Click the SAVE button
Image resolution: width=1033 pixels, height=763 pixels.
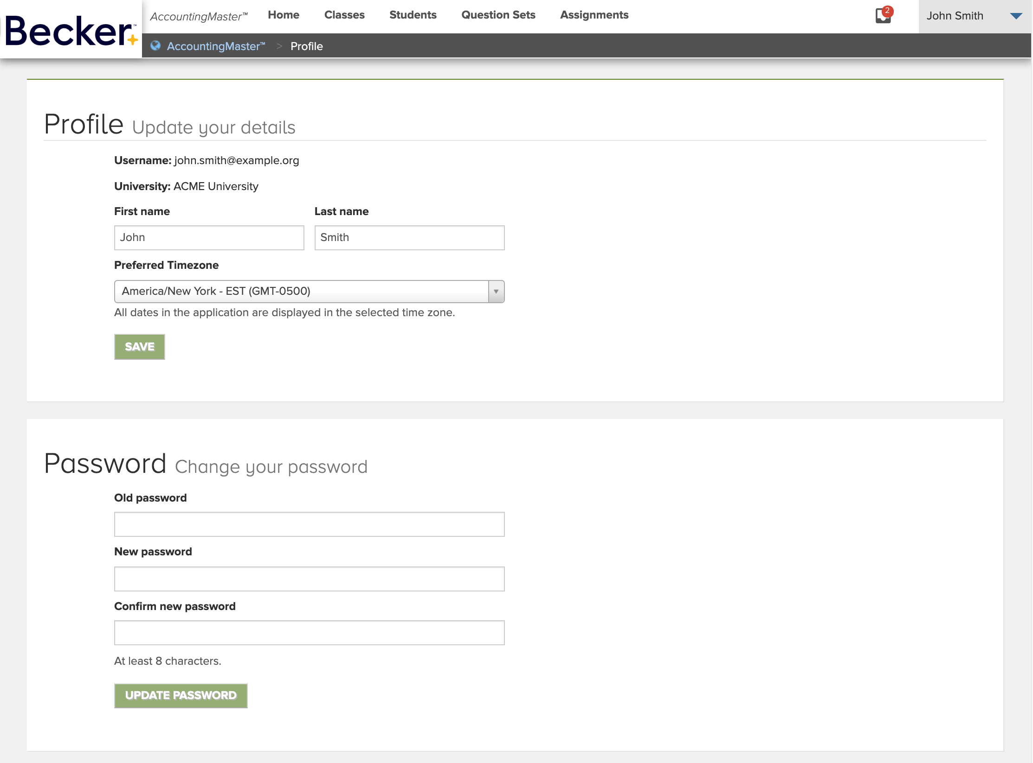[140, 347]
